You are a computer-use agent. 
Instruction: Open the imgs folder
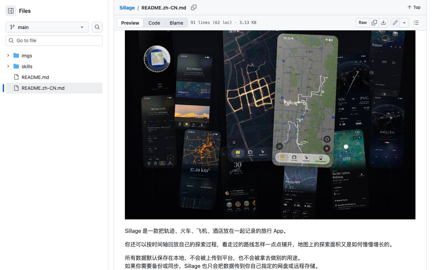click(x=27, y=56)
